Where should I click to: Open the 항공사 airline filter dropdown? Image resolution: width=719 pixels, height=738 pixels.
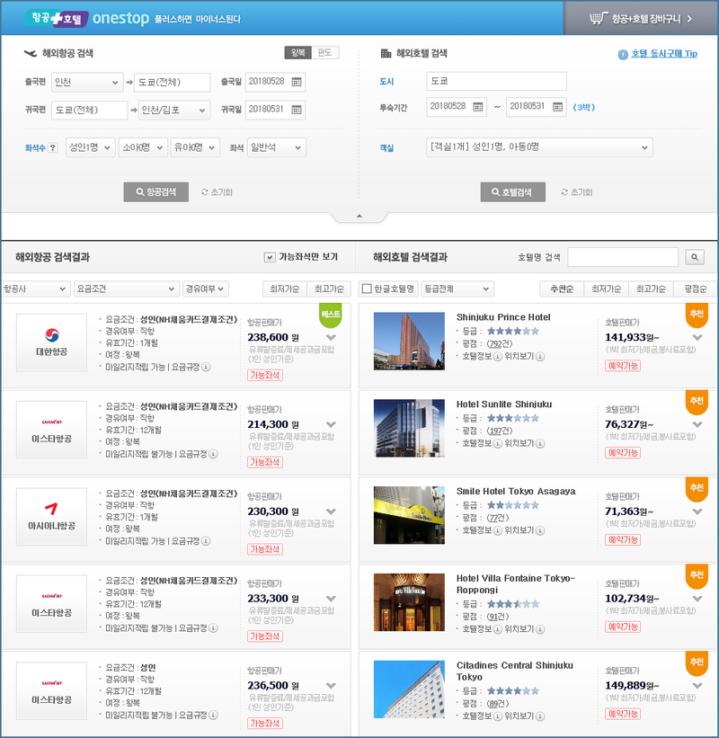[35, 289]
